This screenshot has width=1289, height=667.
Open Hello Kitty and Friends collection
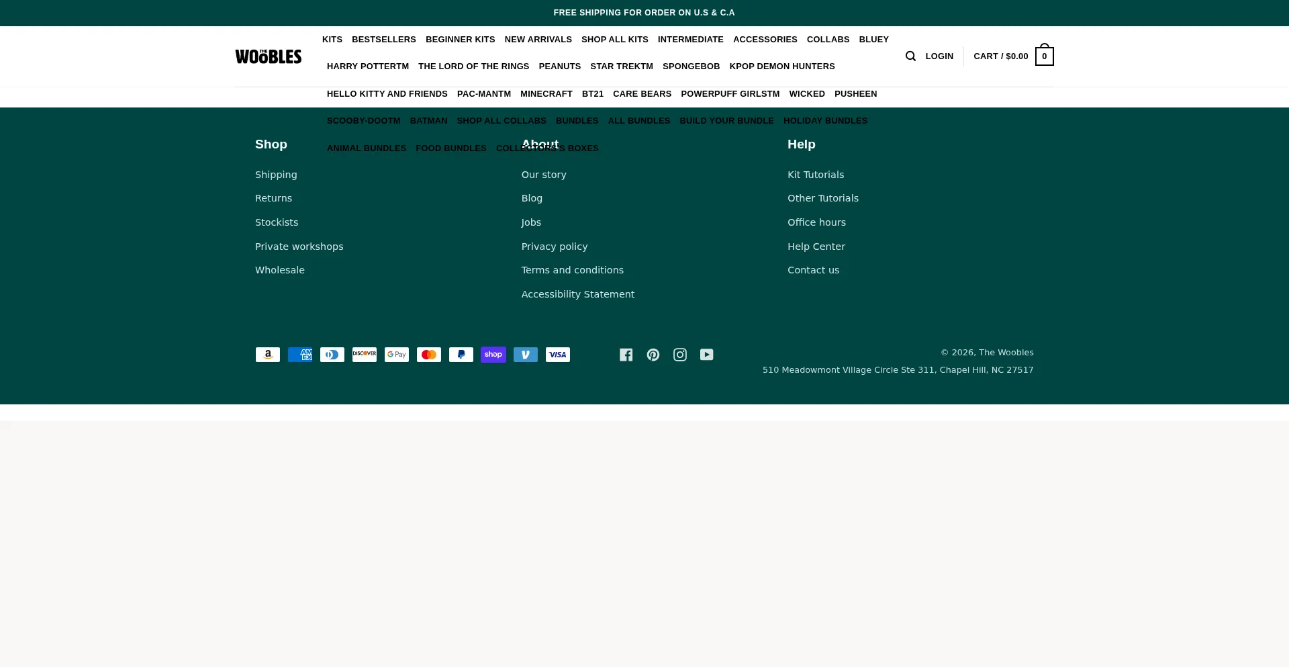[387, 94]
